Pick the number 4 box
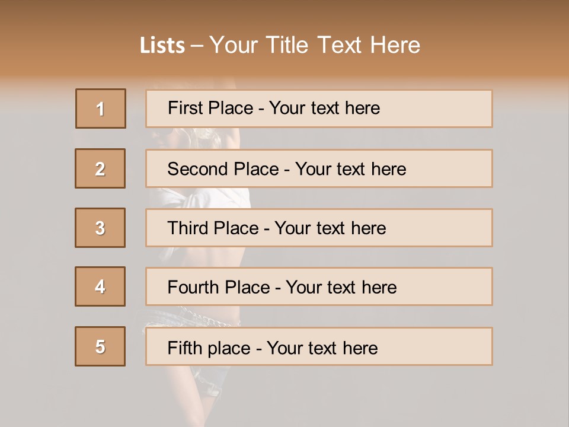This screenshot has width=569, height=427. (100, 286)
